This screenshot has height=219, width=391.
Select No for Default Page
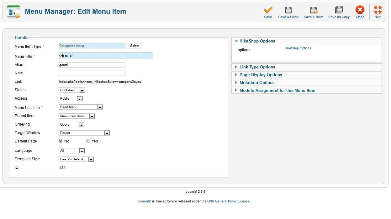coord(61,141)
